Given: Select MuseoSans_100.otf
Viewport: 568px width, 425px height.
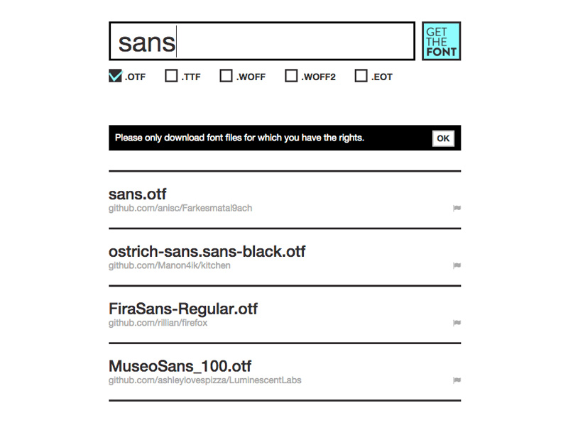Looking at the screenshot, I should 179,365.
